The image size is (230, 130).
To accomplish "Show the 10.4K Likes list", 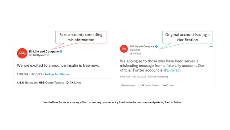I will pyautogui.click(x=73, y=83).
